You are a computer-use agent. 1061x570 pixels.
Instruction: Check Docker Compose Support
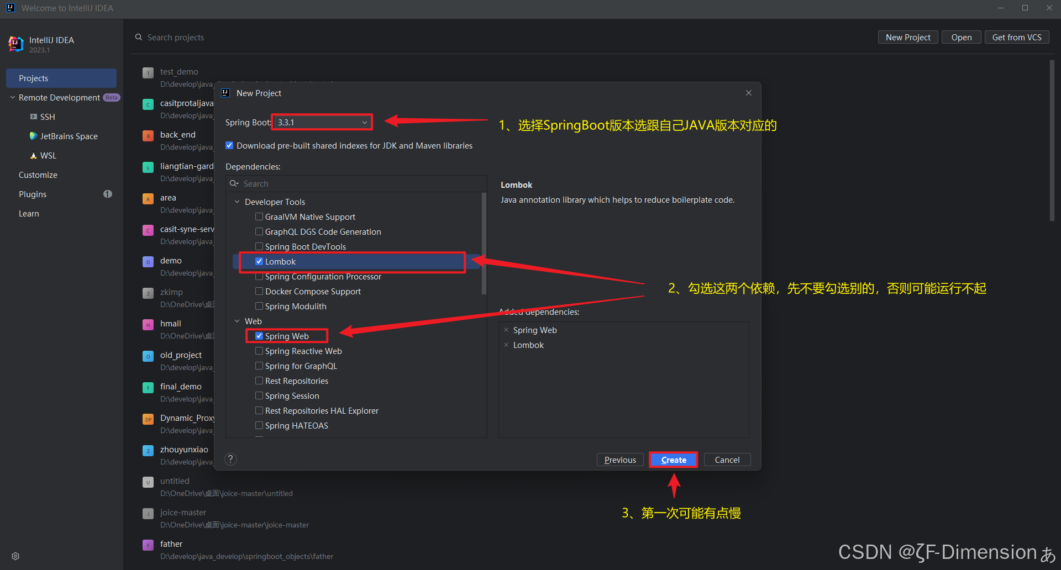259,291
